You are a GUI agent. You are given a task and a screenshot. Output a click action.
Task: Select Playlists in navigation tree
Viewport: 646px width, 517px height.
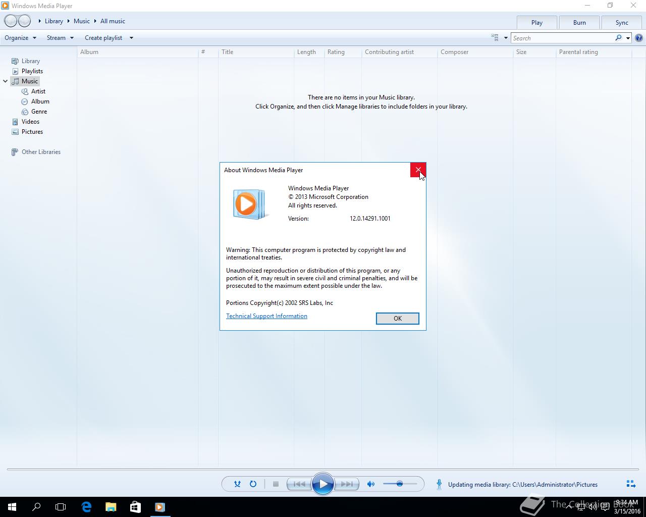pos(27,71)
